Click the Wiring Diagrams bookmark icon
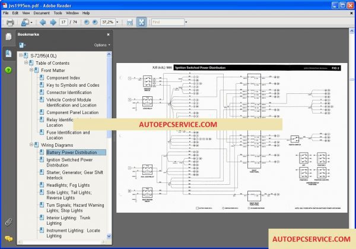The height and width of the screenshot is (249, 356). 36,145
